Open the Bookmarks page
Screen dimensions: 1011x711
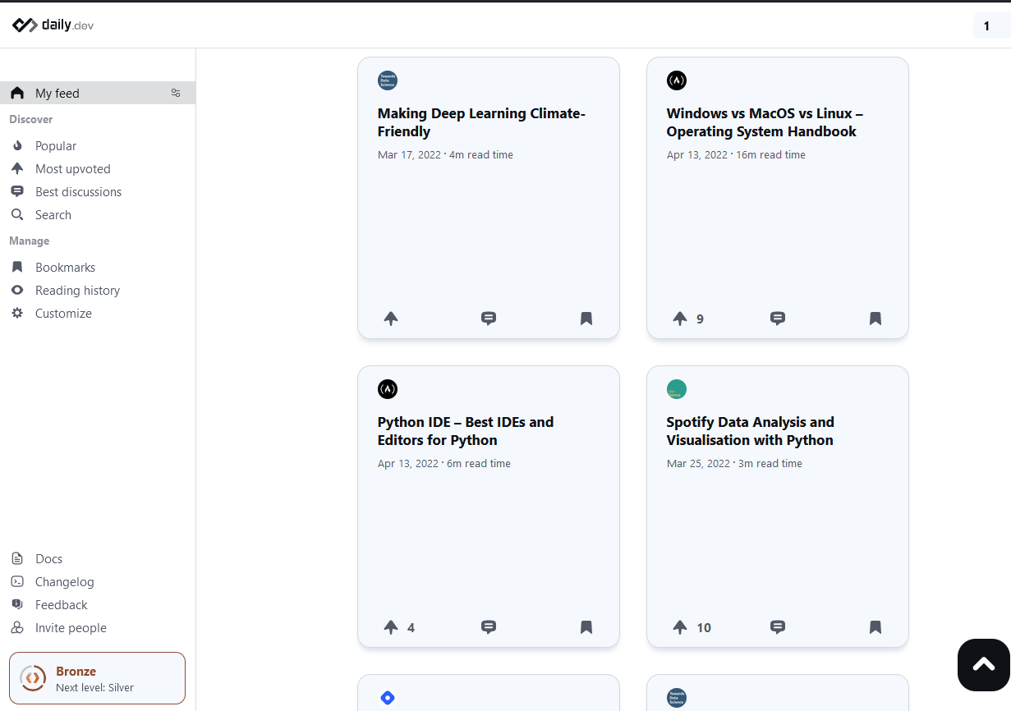pos(65,268)
